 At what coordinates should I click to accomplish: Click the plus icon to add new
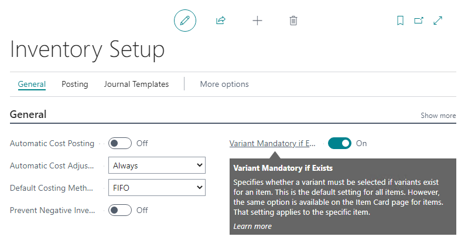pyautogui.click(x=257, y=21)
